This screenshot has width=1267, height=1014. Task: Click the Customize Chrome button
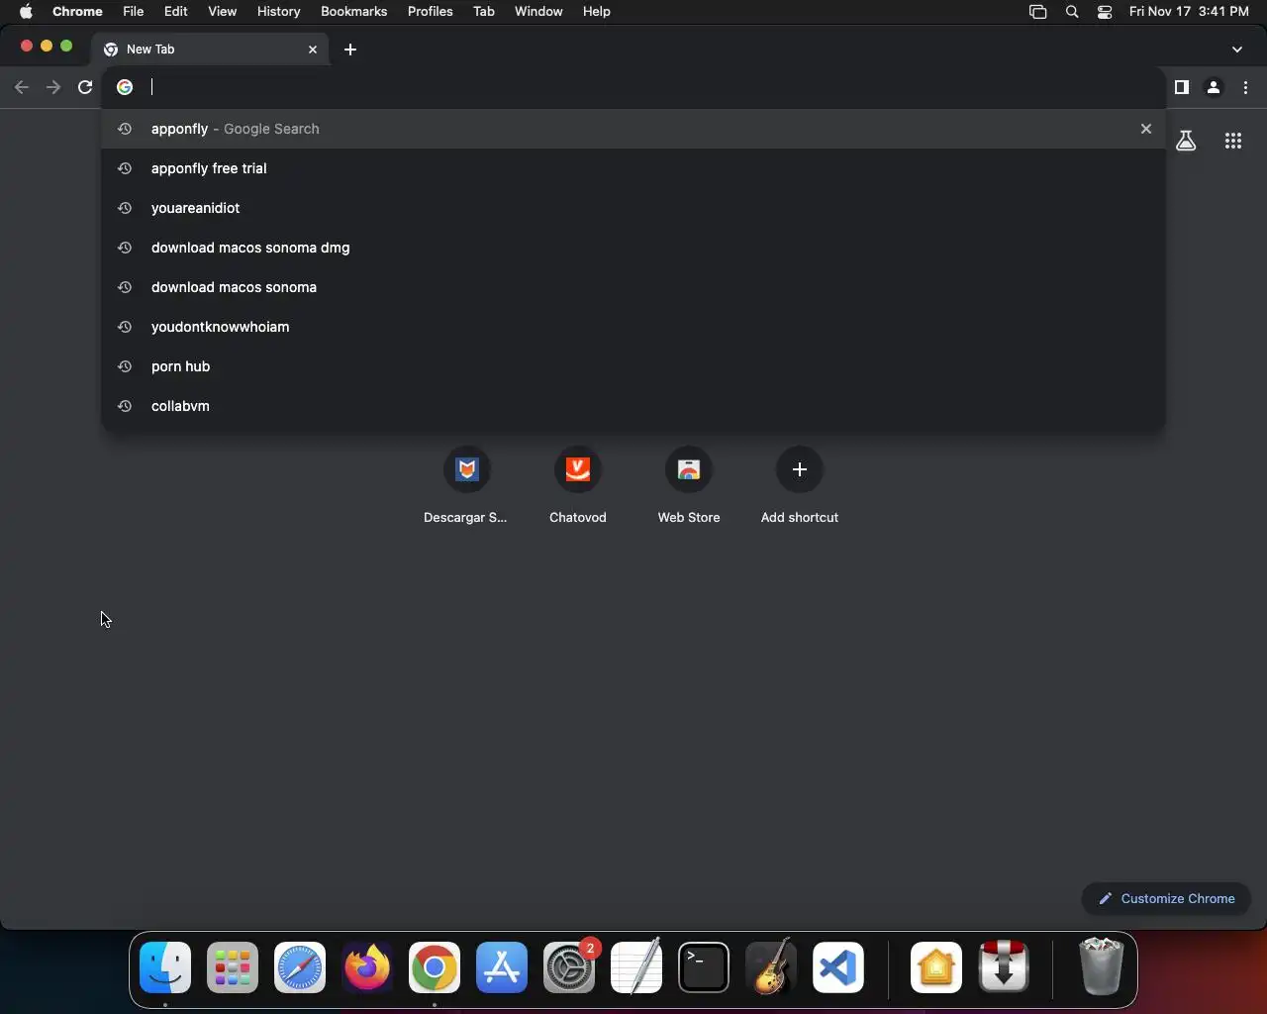(1166, 899)
